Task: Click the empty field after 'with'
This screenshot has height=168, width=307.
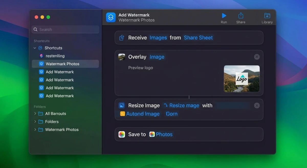Action: tap(232, 105)
